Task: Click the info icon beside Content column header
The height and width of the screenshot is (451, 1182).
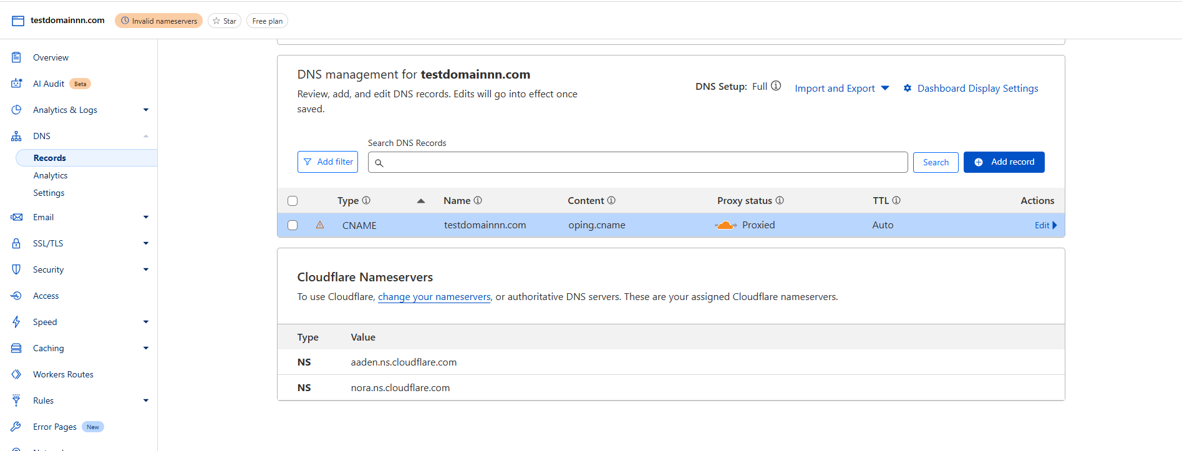Action: (611, 200)
